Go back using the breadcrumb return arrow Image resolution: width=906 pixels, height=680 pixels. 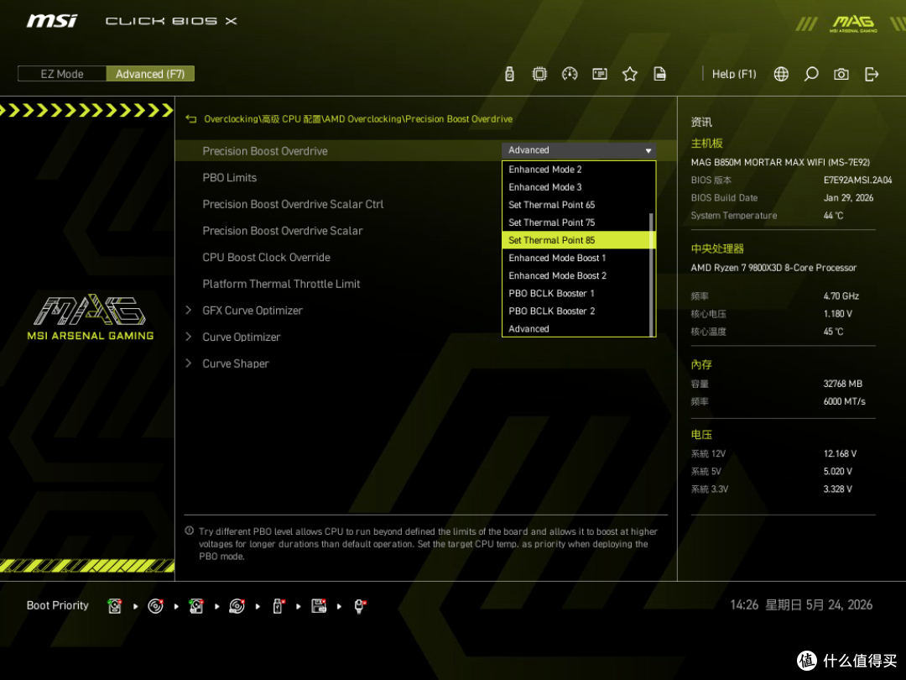(x=190, y=119)
